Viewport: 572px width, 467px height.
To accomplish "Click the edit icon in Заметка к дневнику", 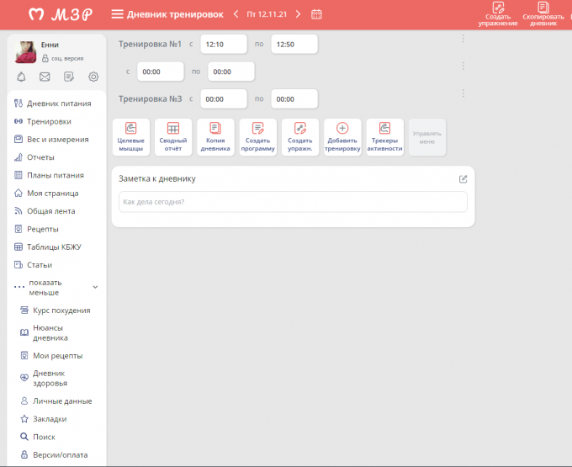I will 463,178.
